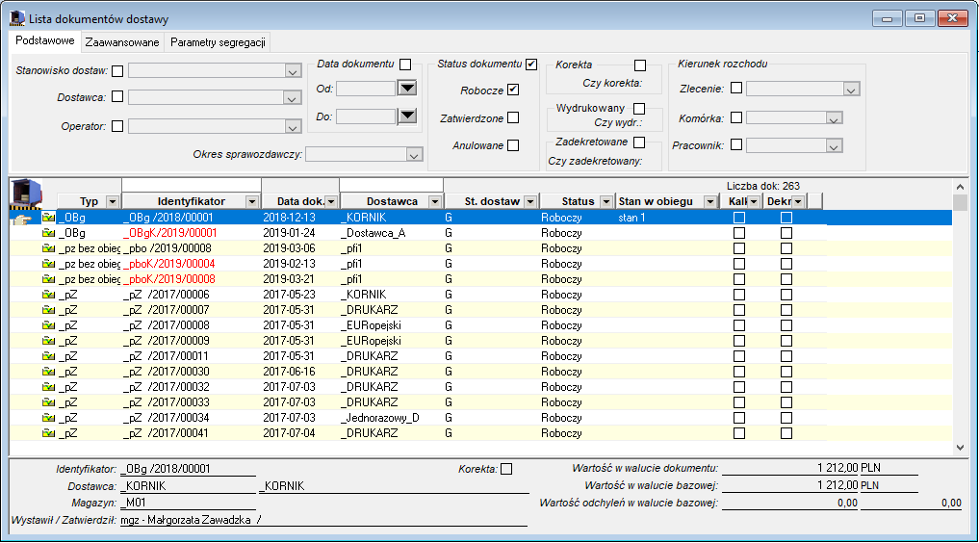Switch to the Zaawansowane tab
Screen dimensions: 979x543
pos(122,42)
